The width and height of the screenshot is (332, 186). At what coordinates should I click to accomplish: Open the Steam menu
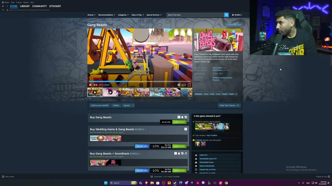6,2
